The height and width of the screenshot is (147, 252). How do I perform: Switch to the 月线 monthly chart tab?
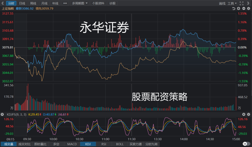pyautogui.click(x=44, y=3)
